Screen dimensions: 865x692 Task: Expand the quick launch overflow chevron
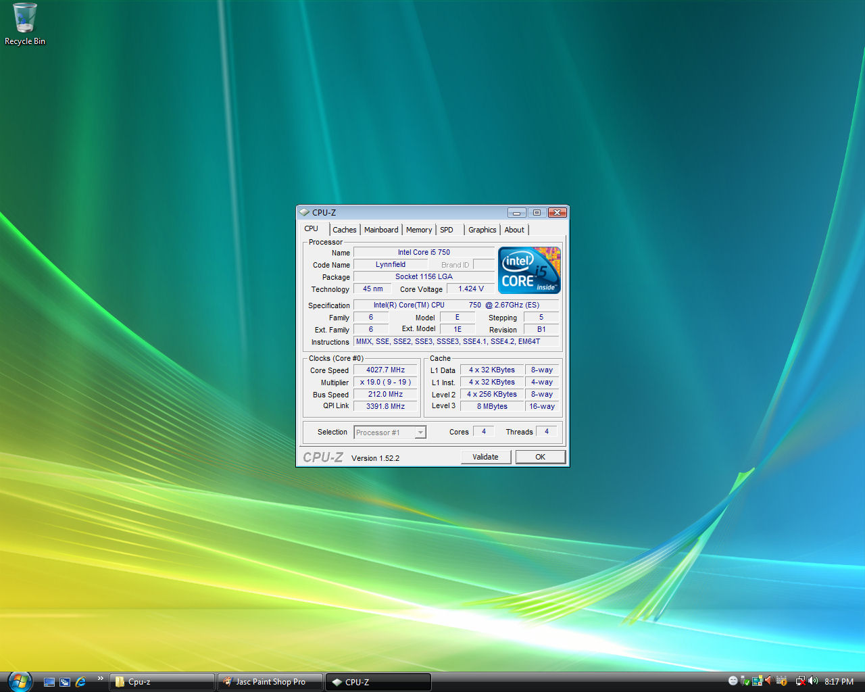click(x=101, y=678)
